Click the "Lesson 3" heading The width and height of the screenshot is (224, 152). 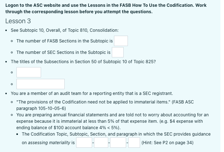pos(18,21)
